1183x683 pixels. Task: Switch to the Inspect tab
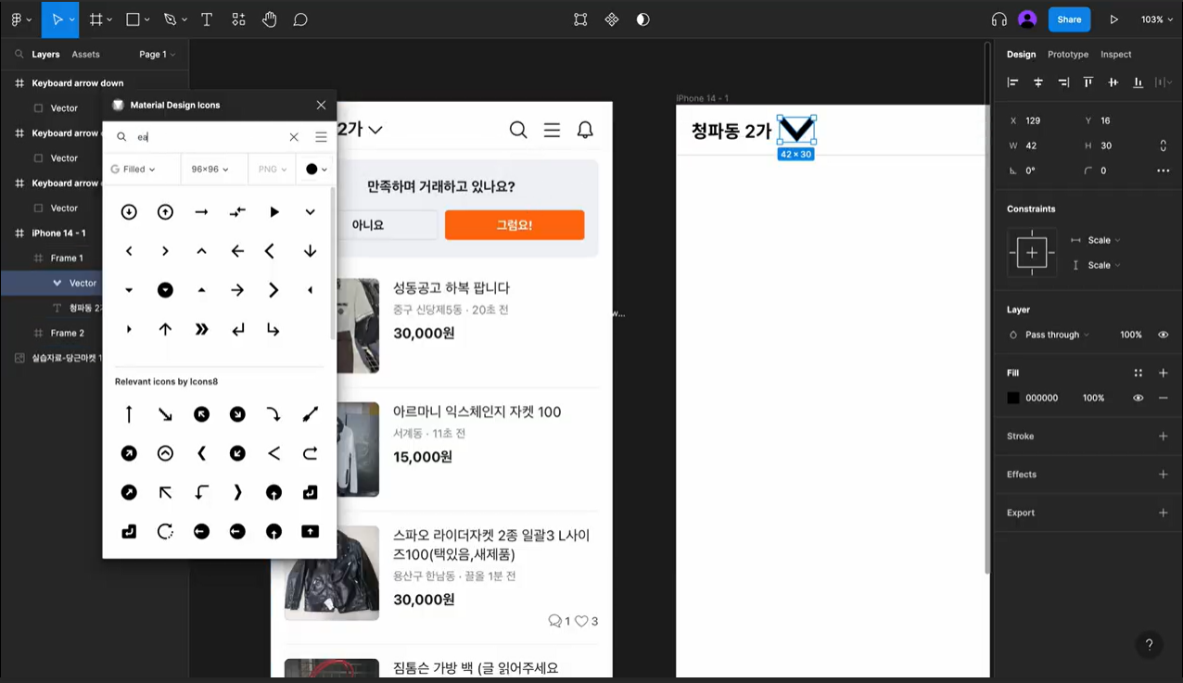[1116, 55]
